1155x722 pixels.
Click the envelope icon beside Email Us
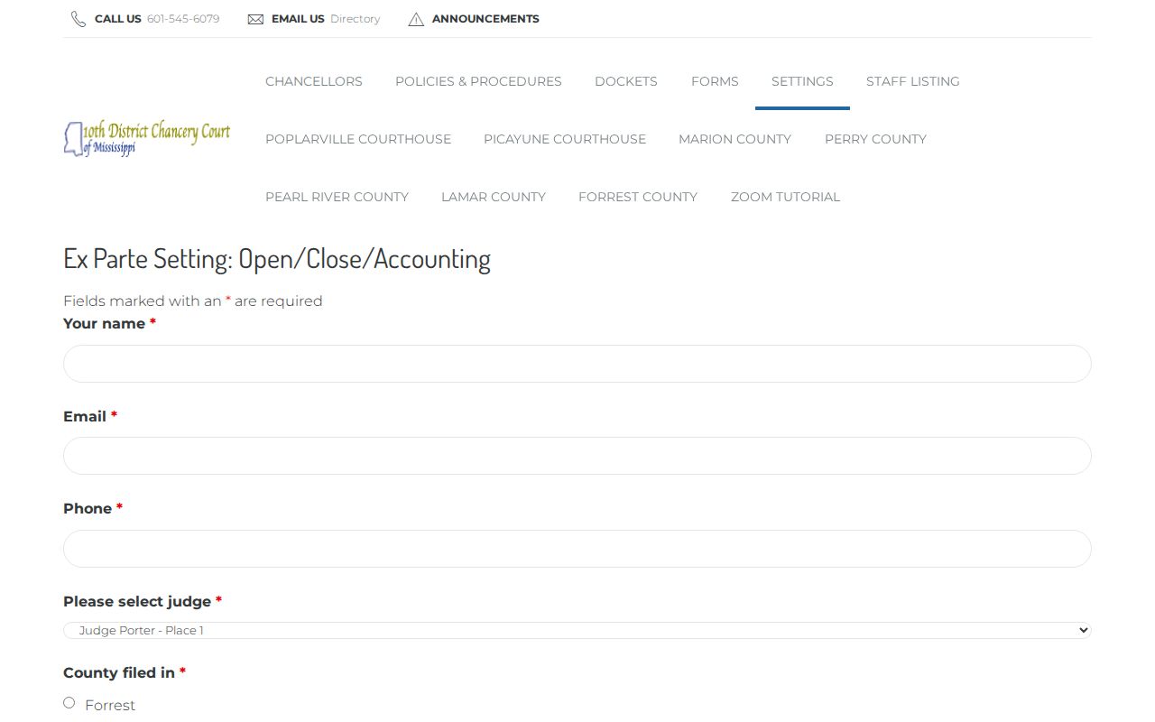[x=255, y=19]
